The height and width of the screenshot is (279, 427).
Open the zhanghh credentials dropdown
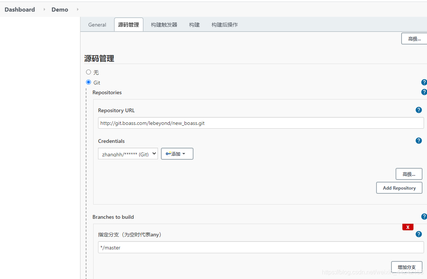click(128, 154)
